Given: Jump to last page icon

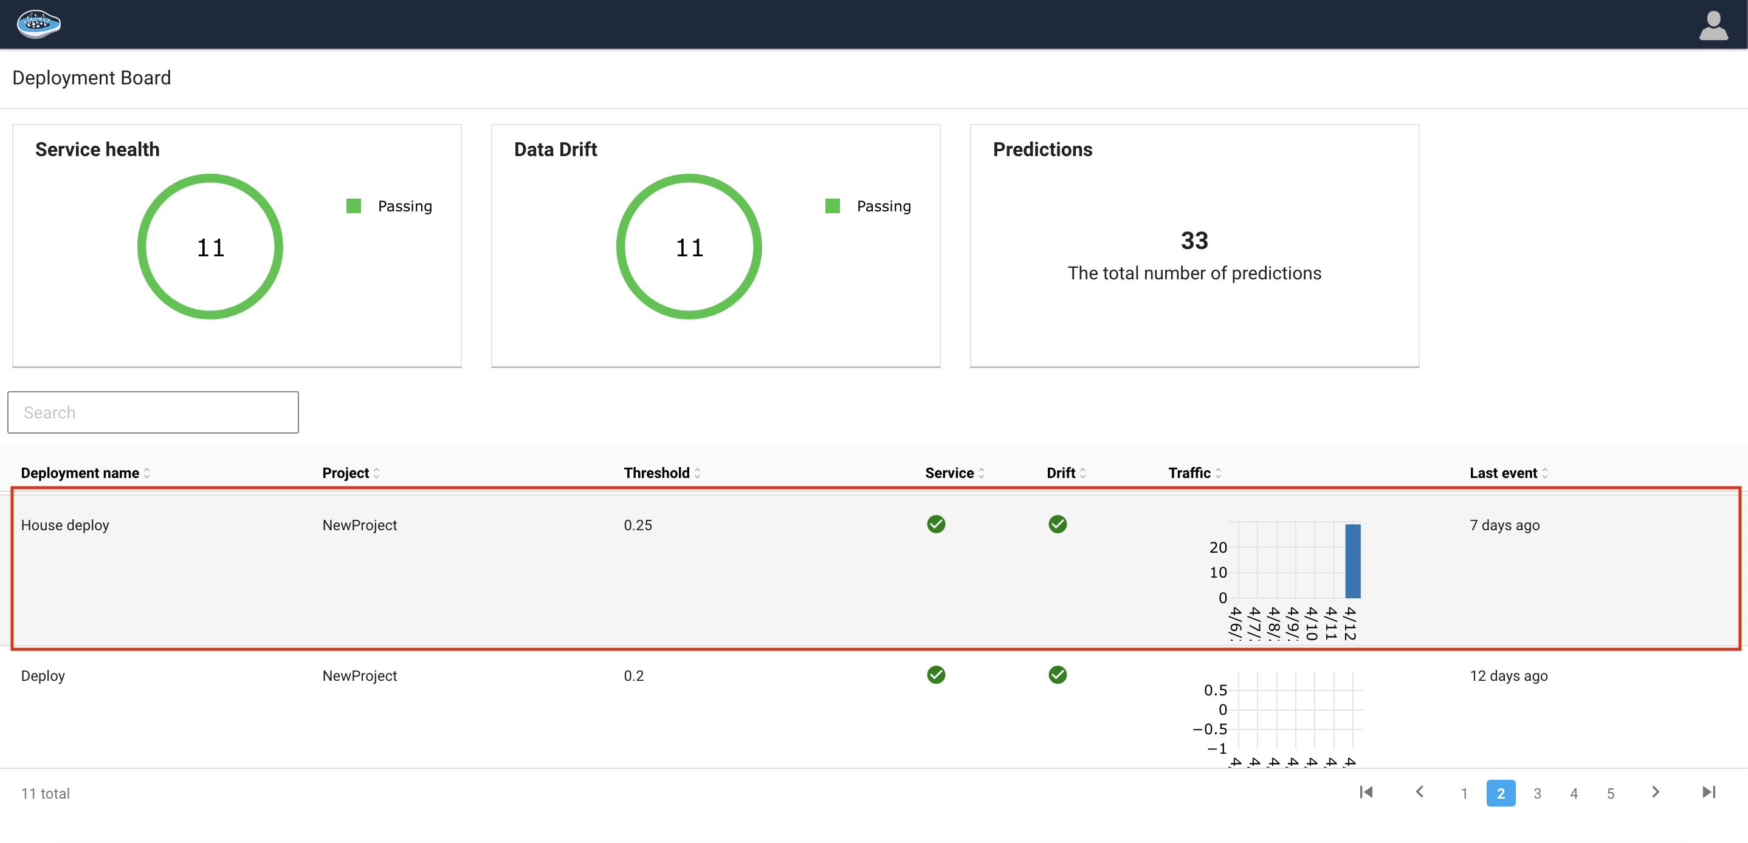Looking at the screenshot, I should (x=1708, y=792).
